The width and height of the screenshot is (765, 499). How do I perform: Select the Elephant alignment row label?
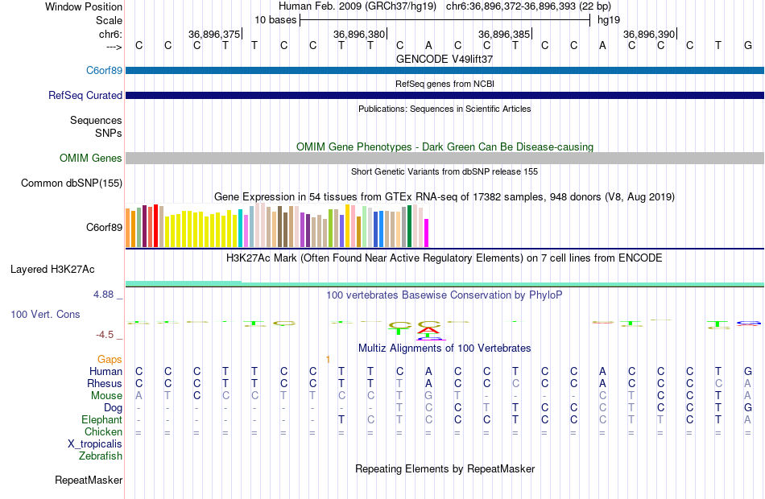(102, 419)
